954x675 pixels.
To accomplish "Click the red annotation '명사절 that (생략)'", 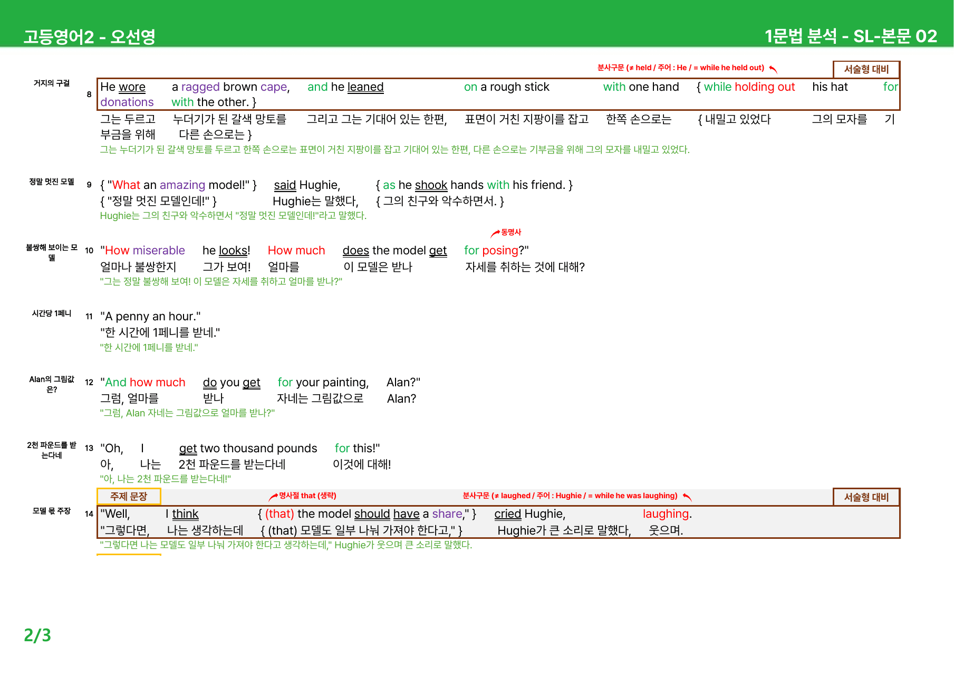I will pyautogui.click(x=307, y=496).
